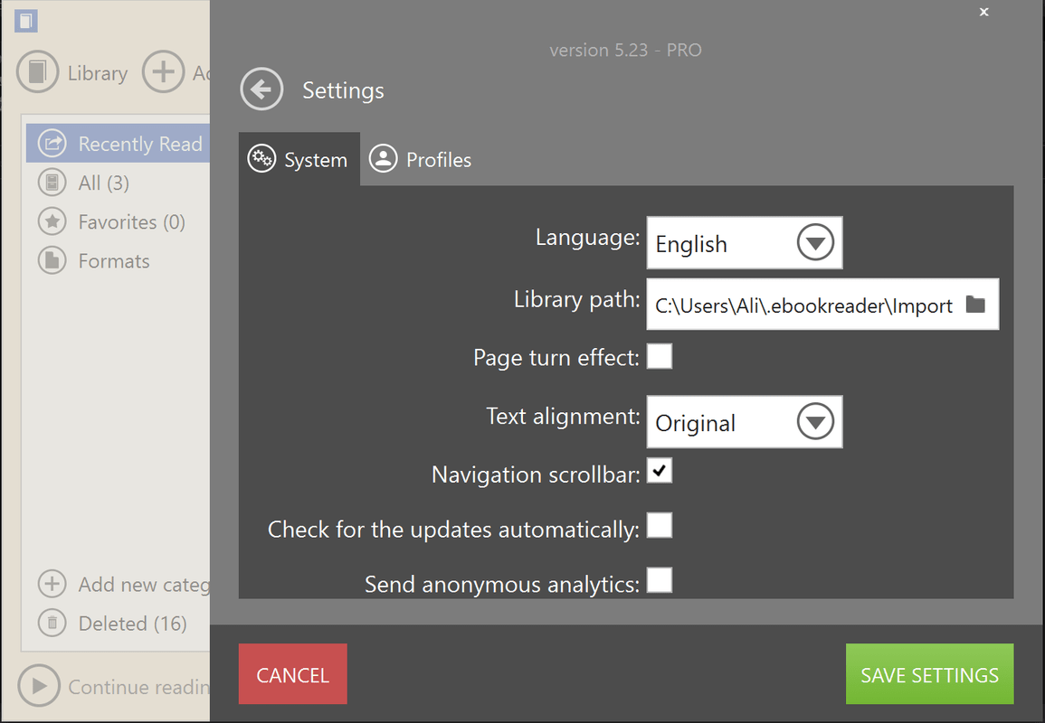Click the back arrow beside Settings
The width and height of the screenshot is (1045, 723).
261,89
